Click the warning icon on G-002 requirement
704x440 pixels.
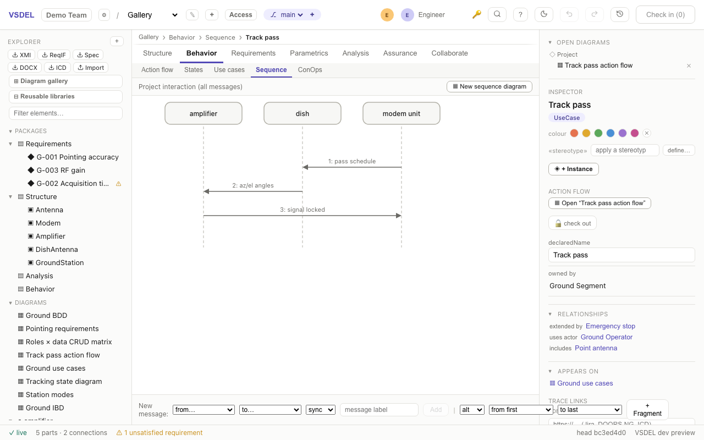(x=118, y=184)
